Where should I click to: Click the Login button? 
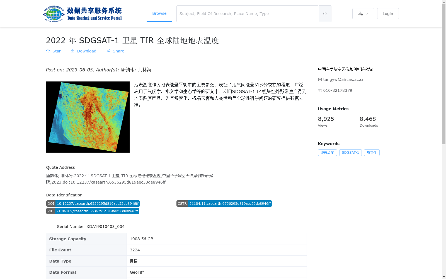pyautogui.click(x=388, y=14)
